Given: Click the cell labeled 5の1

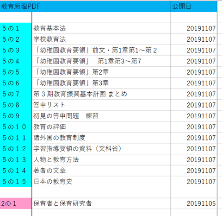Looking at the screenshot, I should [x=16, y=28].
